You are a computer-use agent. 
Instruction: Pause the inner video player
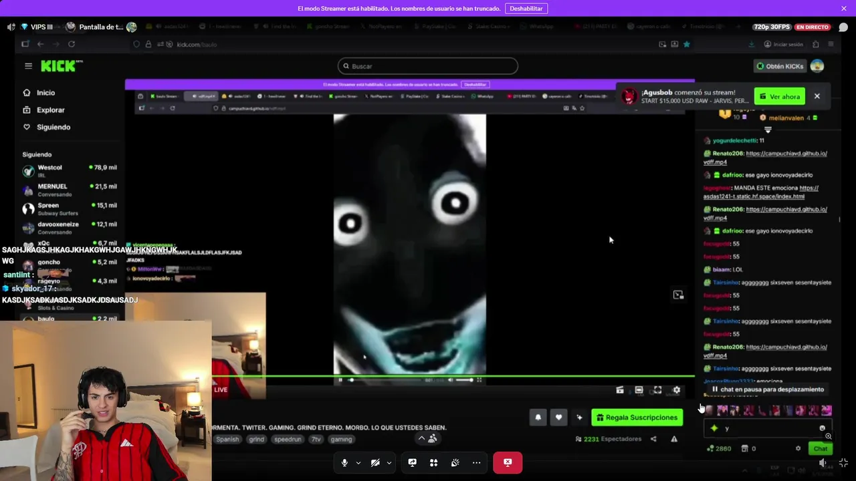click(340, 380)
